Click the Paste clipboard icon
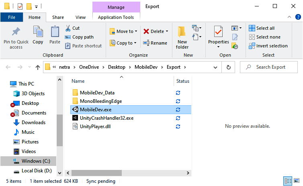Viewport: 303px width, 186px height. tap(55, 32)
